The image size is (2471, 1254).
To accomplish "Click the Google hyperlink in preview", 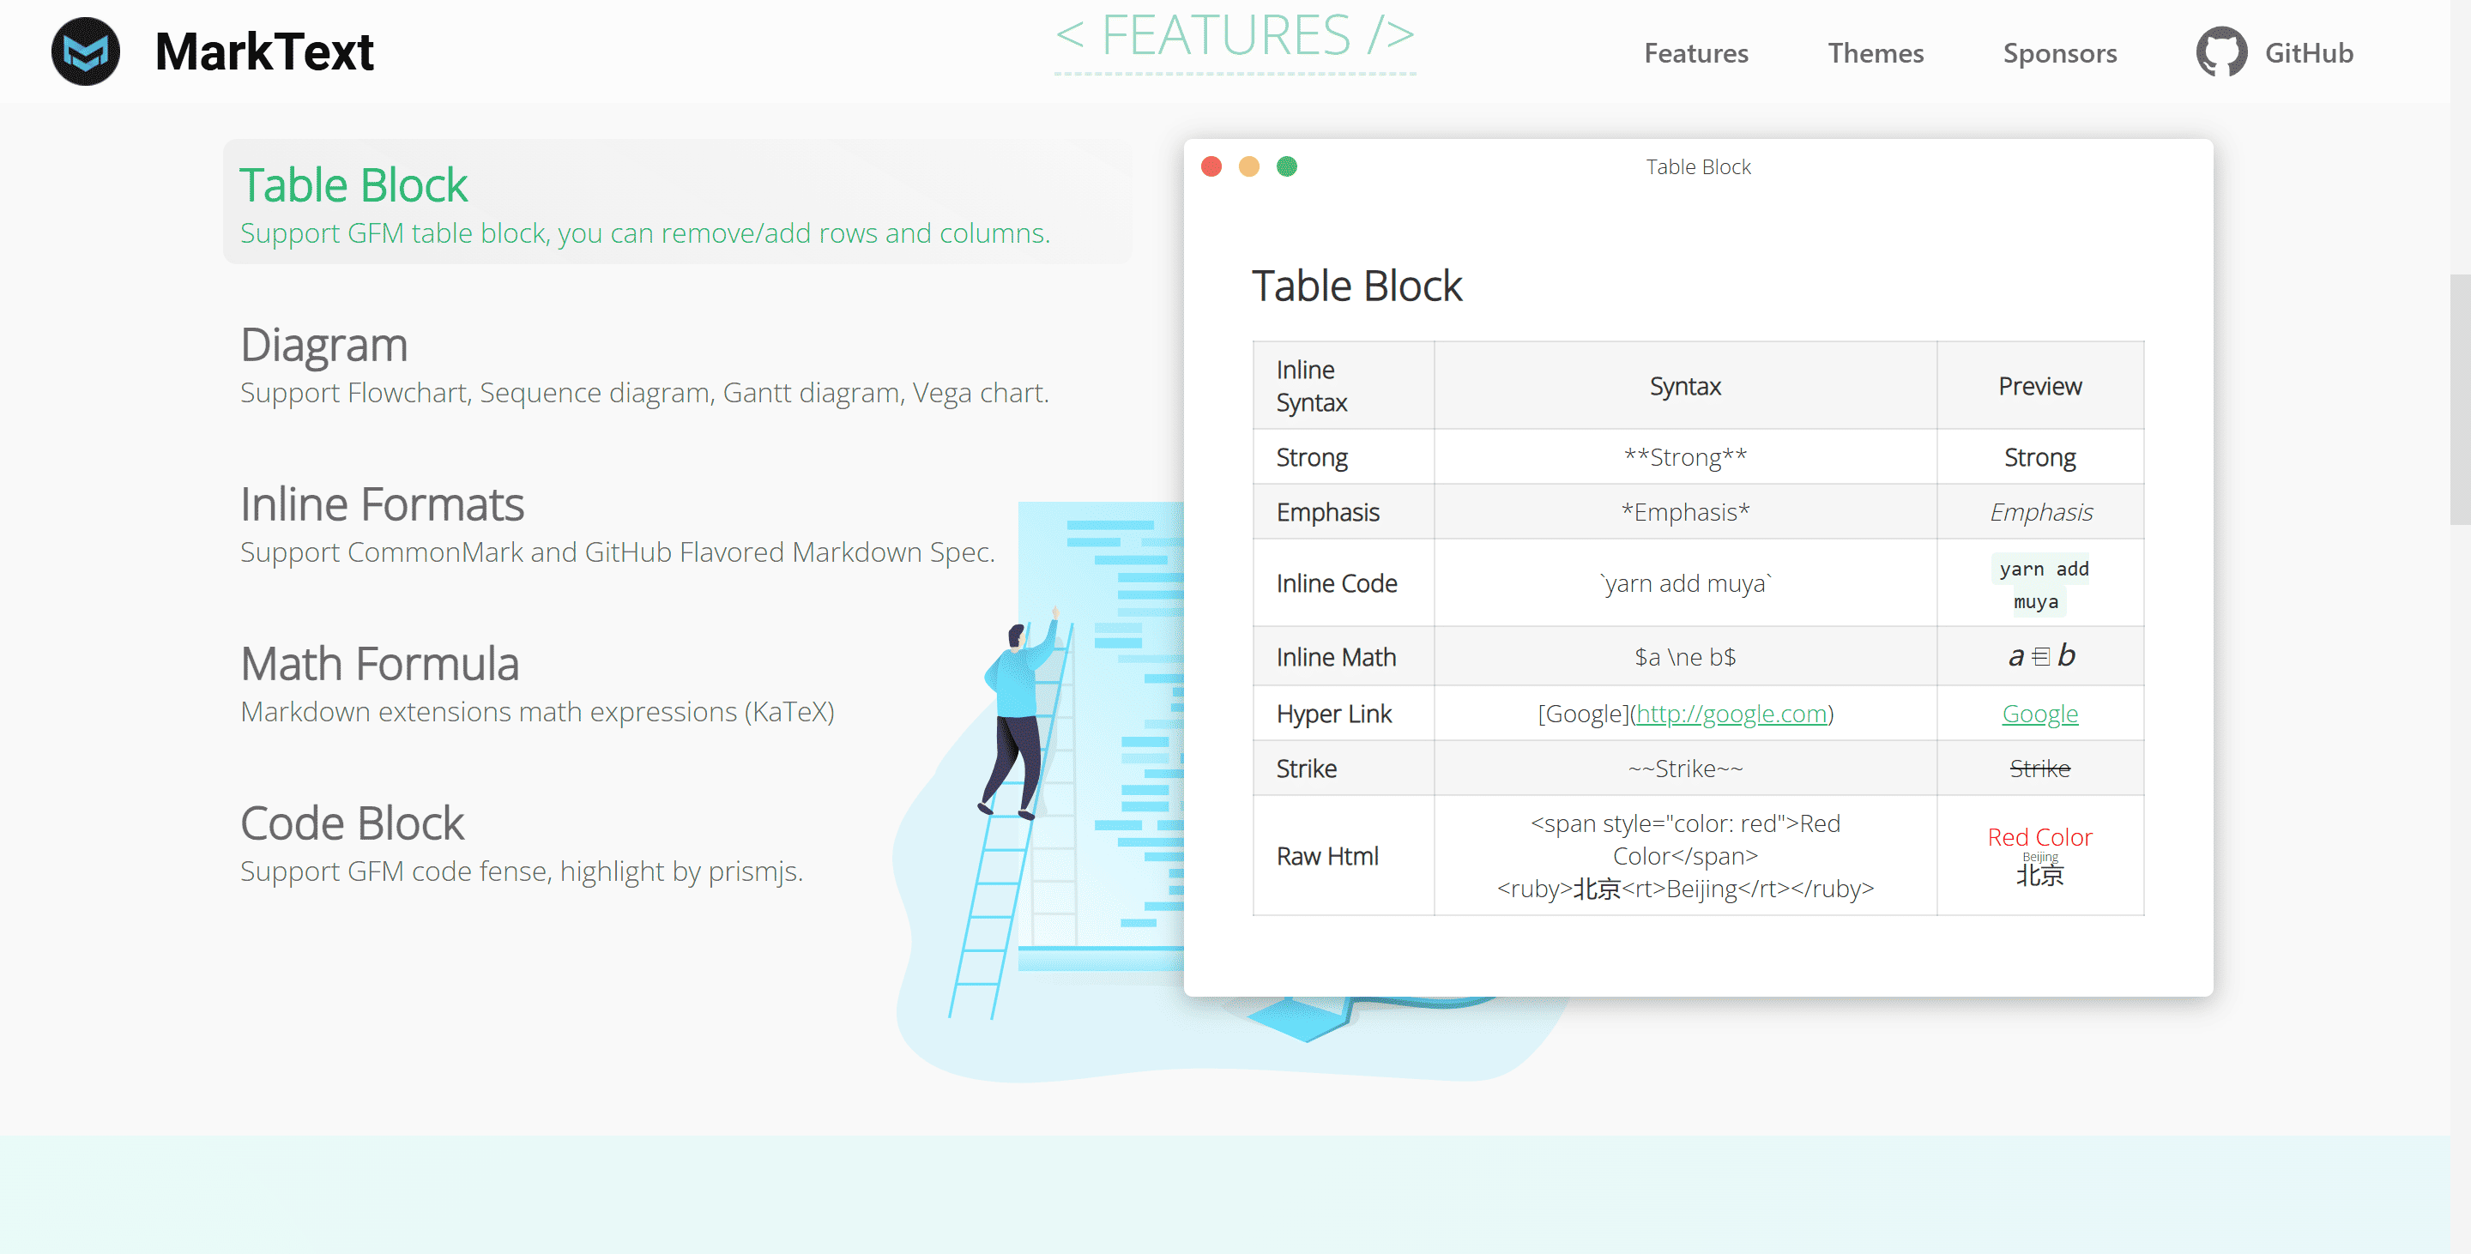I will [x=2039, y=714].
